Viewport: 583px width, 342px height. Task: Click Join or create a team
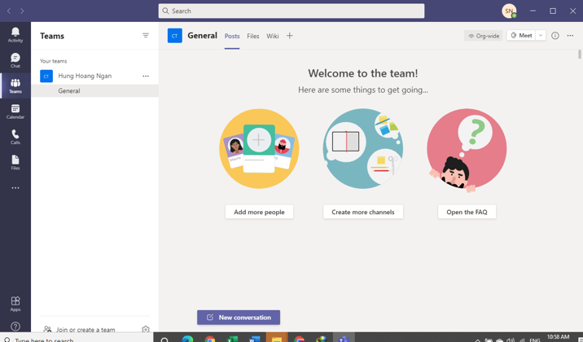(85, 329)
